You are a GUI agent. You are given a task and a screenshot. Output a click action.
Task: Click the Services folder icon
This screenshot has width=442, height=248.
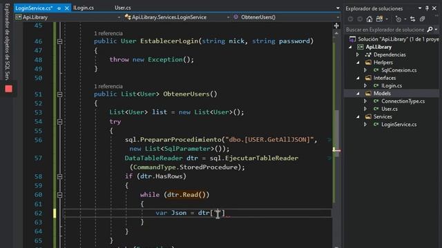[368, 116]
